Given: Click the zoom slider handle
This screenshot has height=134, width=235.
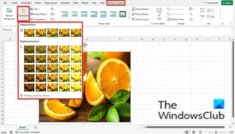Looking at the screenshot, I should click(216, 132).
